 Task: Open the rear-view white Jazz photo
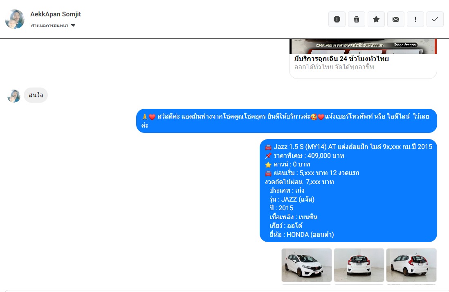click(x=359, y=265)
